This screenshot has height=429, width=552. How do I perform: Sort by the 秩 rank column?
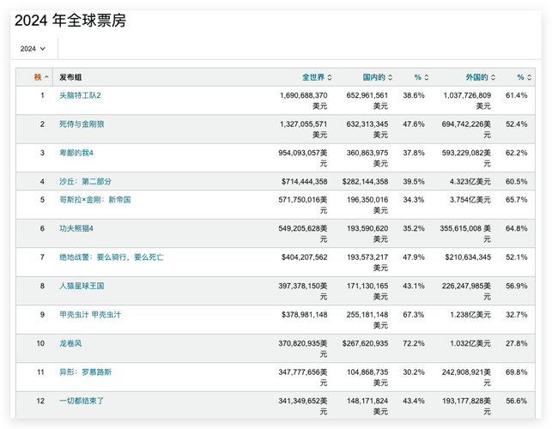[x=41, y=77]
